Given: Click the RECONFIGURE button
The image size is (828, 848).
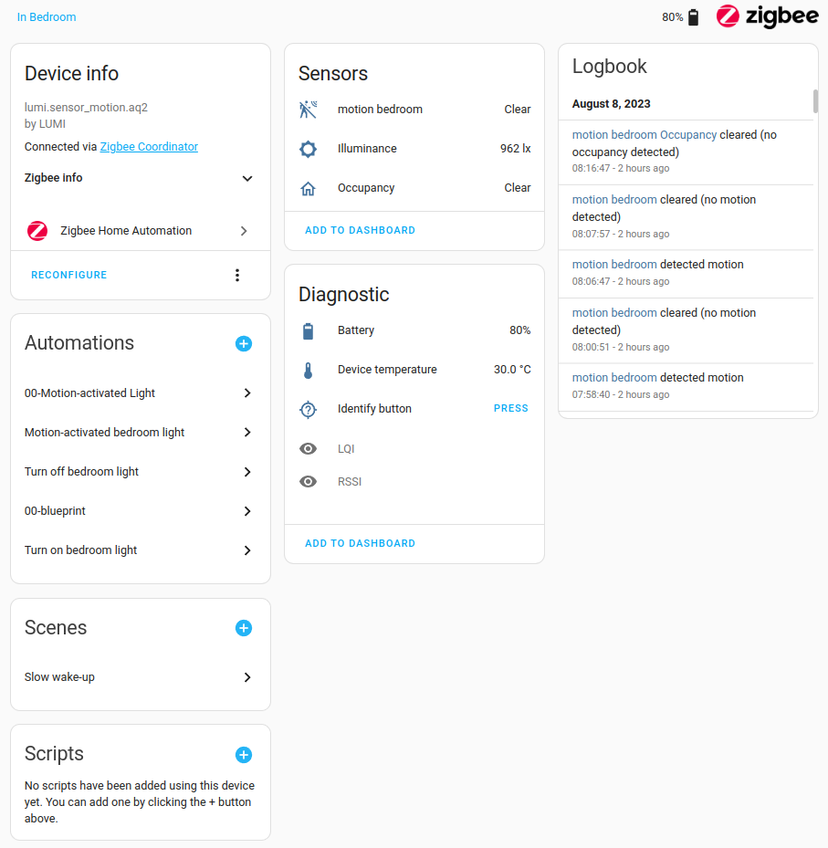Looking at the screenshot, I should [69, 274].
